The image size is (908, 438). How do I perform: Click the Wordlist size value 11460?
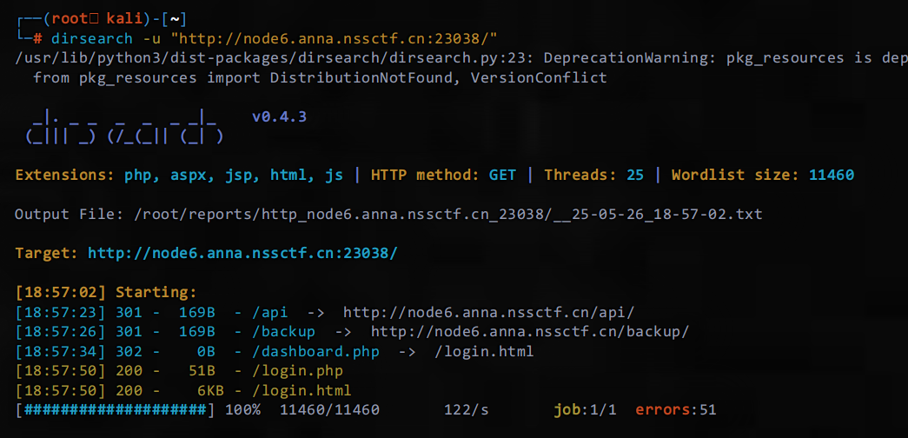coord(831,175)
